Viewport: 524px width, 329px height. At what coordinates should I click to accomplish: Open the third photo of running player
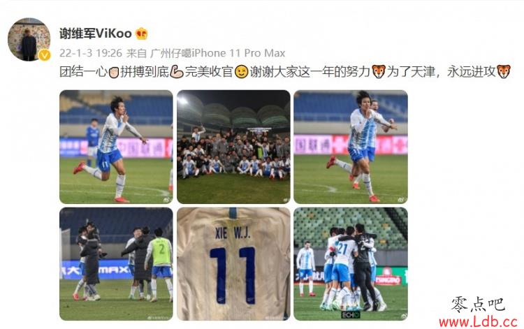(351, 147)
